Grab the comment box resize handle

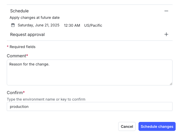pyautogui.click(x=171, y=83)
